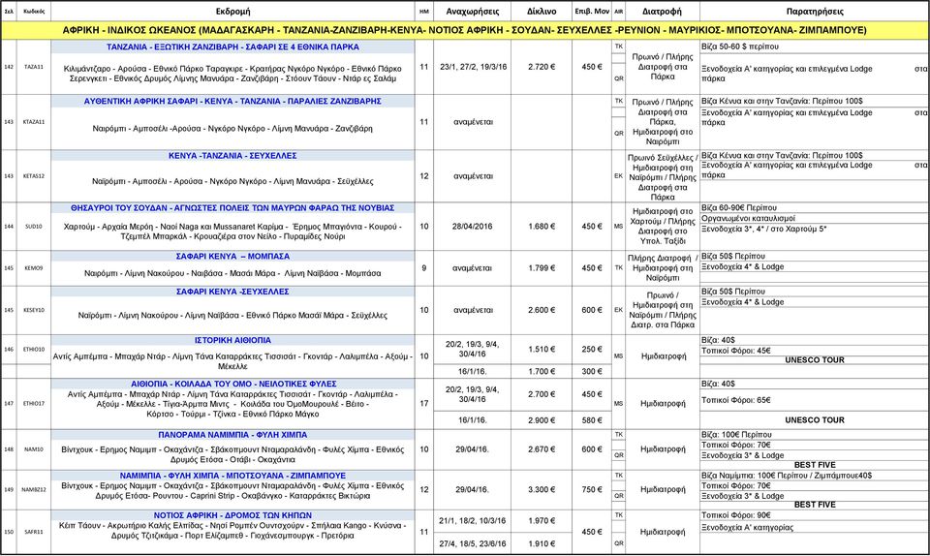Click the 'Επιβ. Μον' column header
Viewport: 930px width, 556px height.
(592, 12)
